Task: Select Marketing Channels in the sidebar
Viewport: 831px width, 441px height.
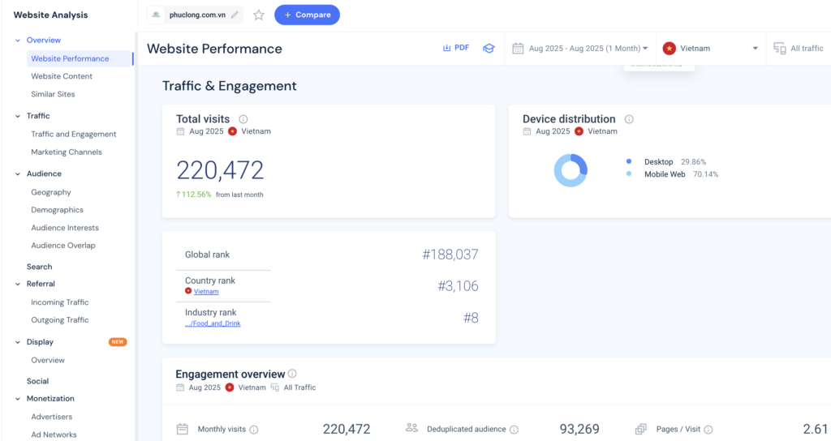Action: coord(67,152)
